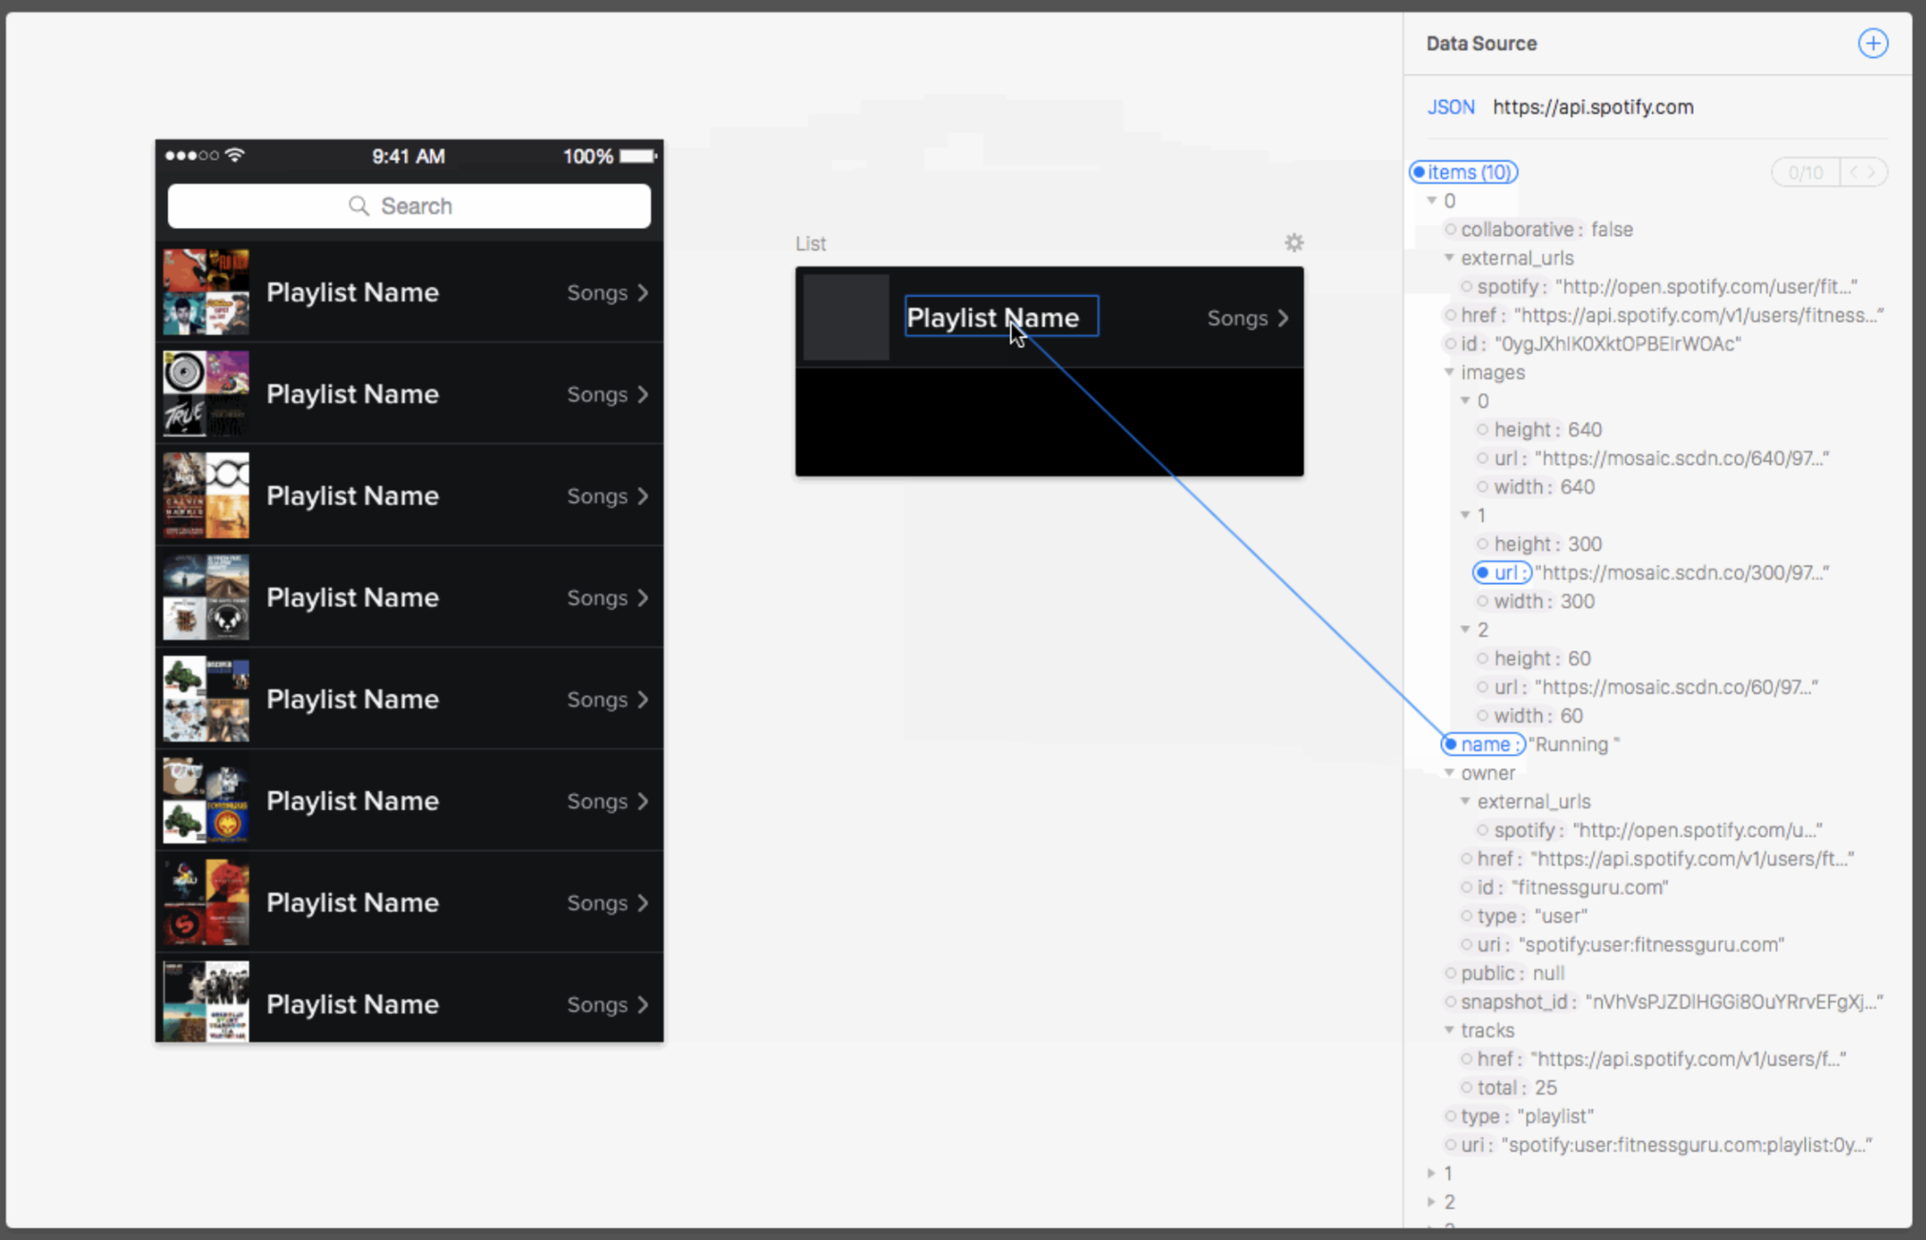This screenshot has width=1926, height=1240.
Task: Toggle binding dot for collaborative field
Action: click(x=1450, y=230)
